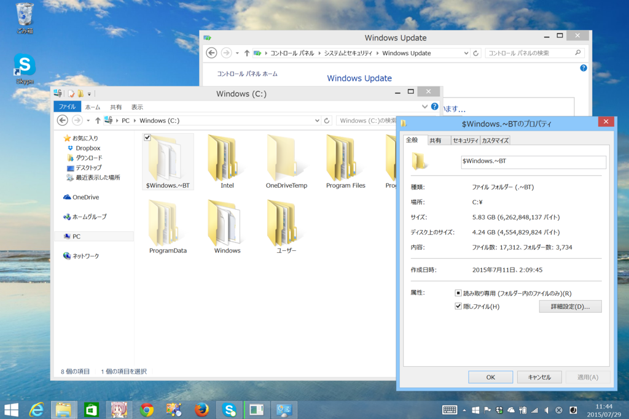Screen dimensions: 629x419
Task: Uncheck the 隠しファイル(H) checkbox
Action: pos(458,306)
